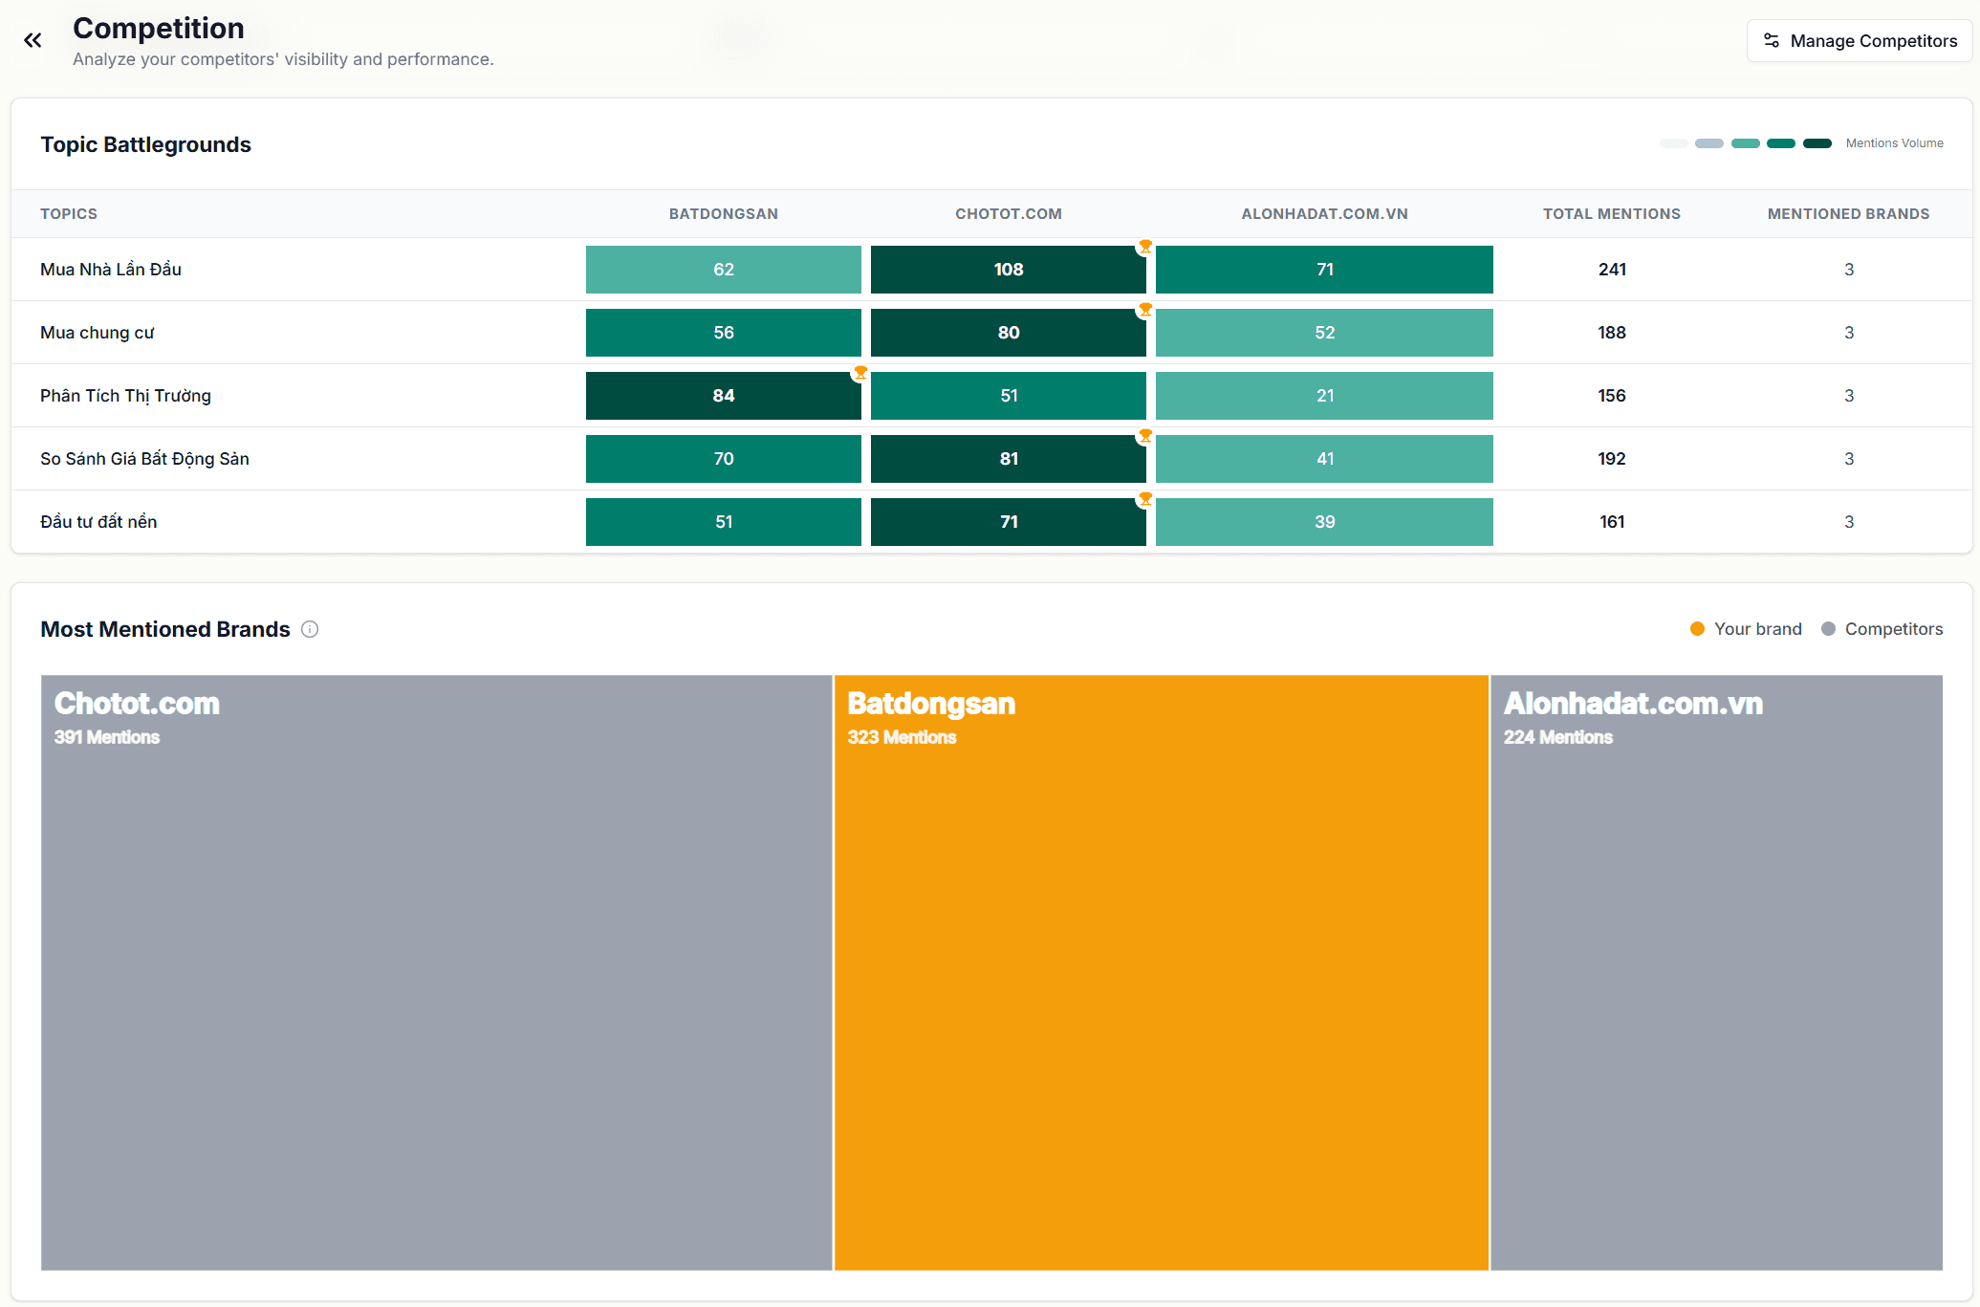
Task: Click info icon beside Most Mentioned Brands
Action: coord(310,629)
